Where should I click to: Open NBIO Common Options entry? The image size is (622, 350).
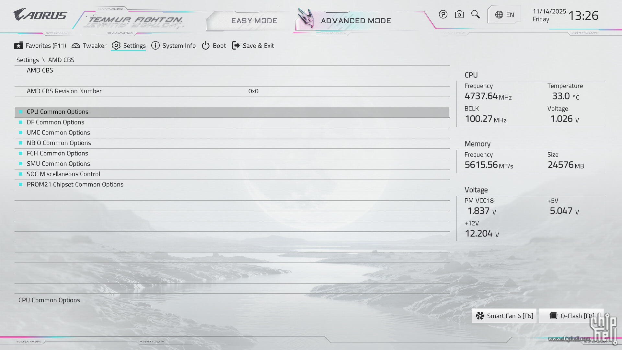point(59,143)
